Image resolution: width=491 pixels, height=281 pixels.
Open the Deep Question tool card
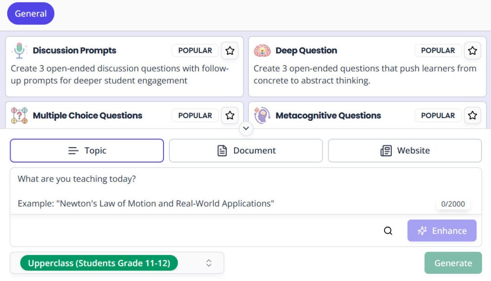click(367, 67)
